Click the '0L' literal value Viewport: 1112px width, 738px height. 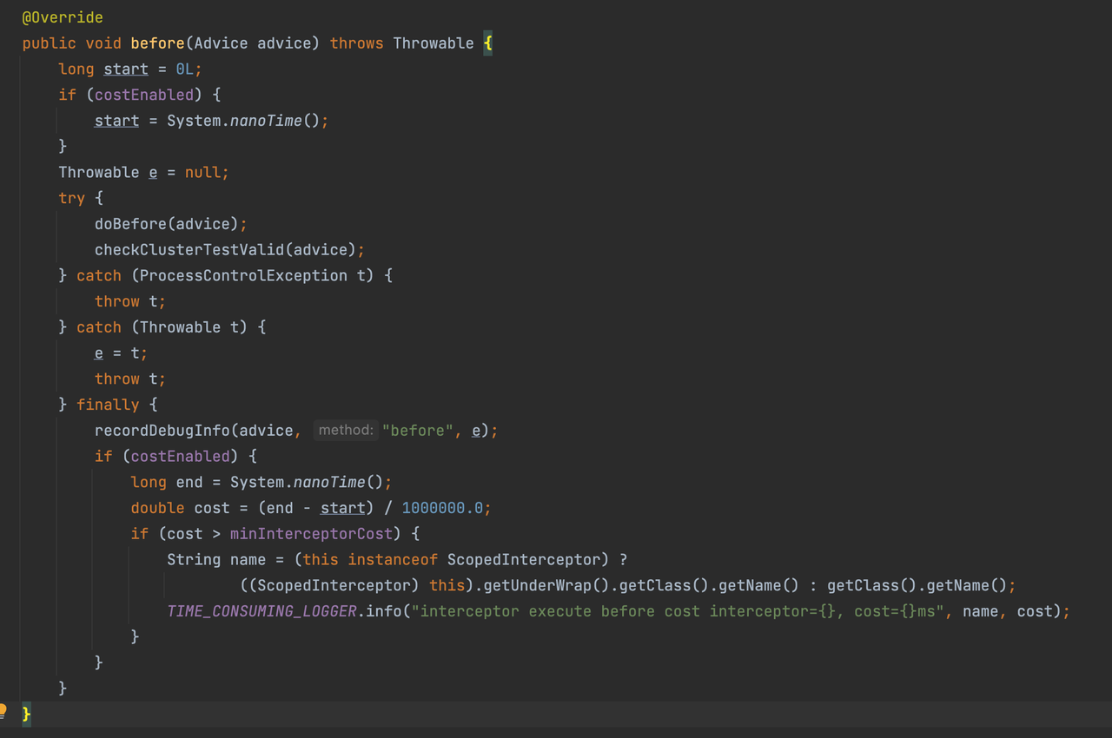185,69
